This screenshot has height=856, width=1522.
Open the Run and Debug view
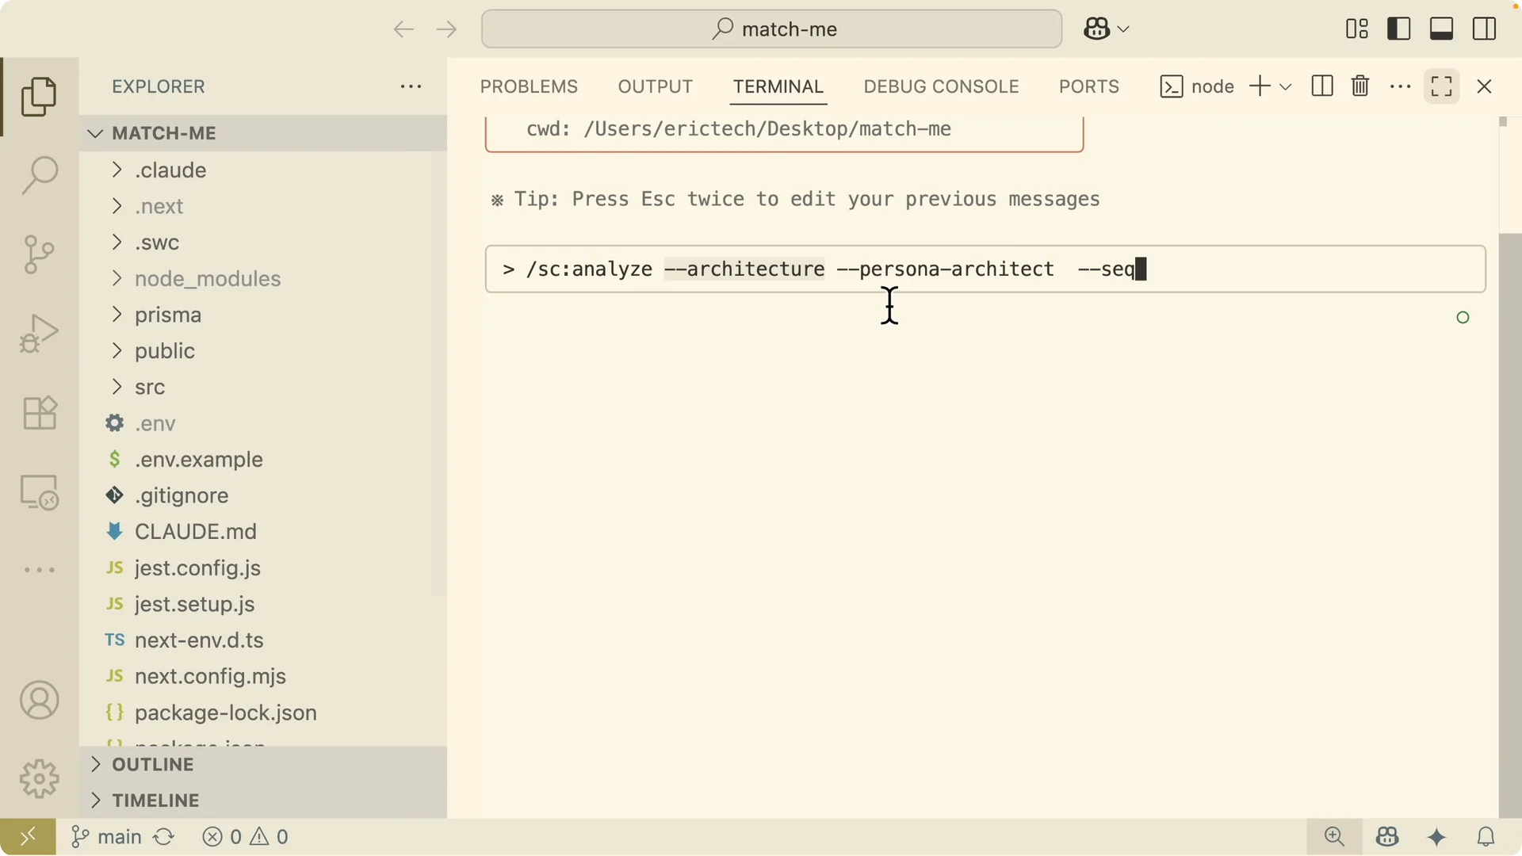(39, 334)
